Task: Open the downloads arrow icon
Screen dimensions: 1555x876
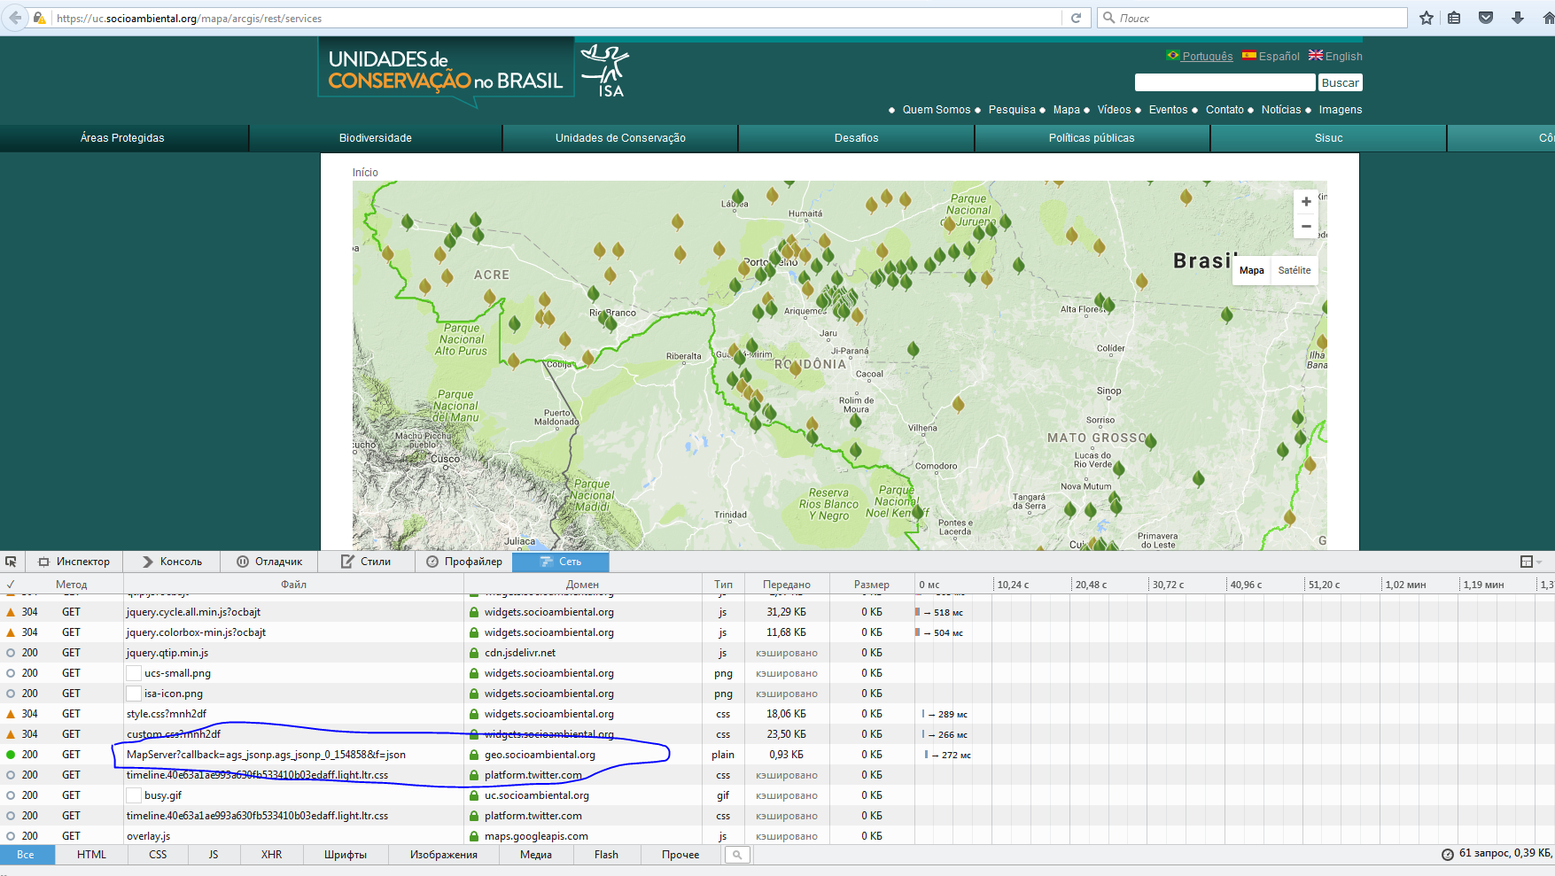Action: coord(1517,18)
